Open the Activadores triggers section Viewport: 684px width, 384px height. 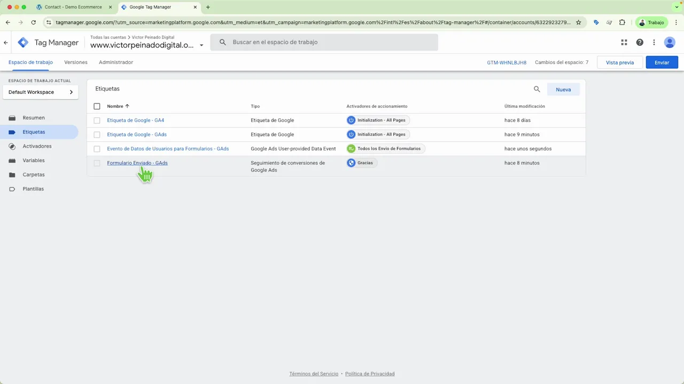point(37,146)
